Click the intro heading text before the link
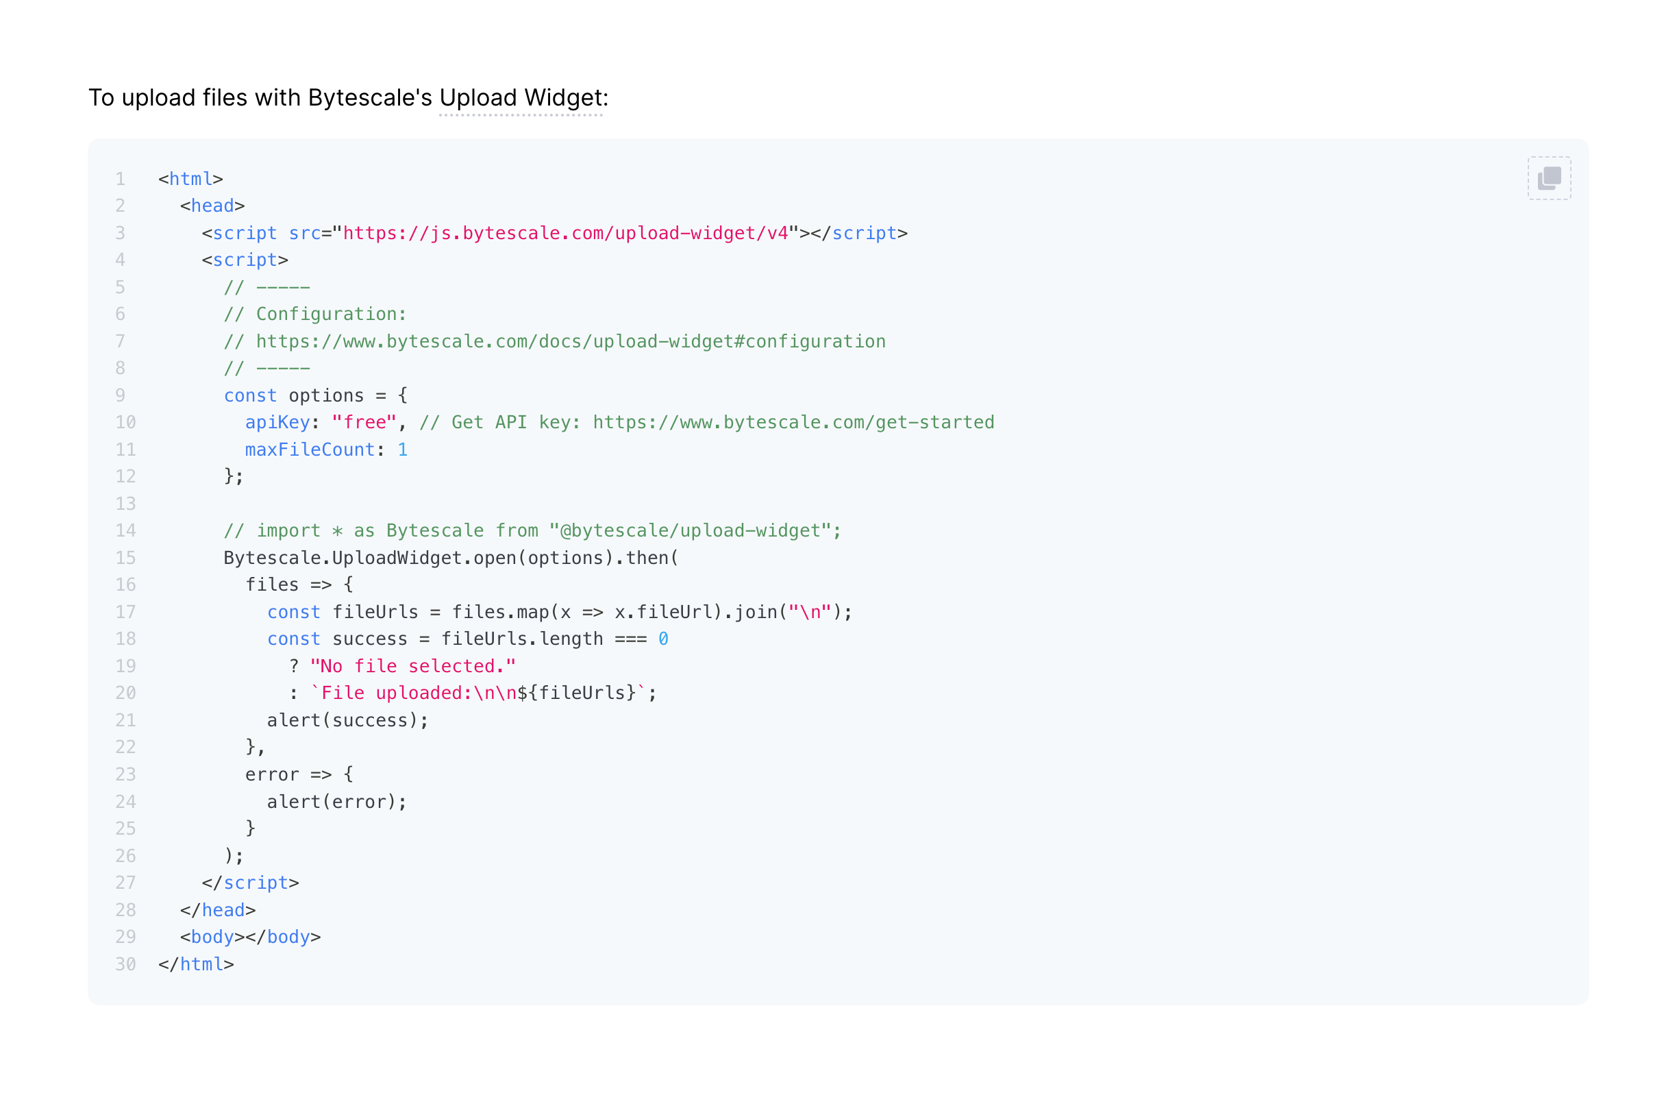Viewport: 1677px width, 1093px height. 260,98
